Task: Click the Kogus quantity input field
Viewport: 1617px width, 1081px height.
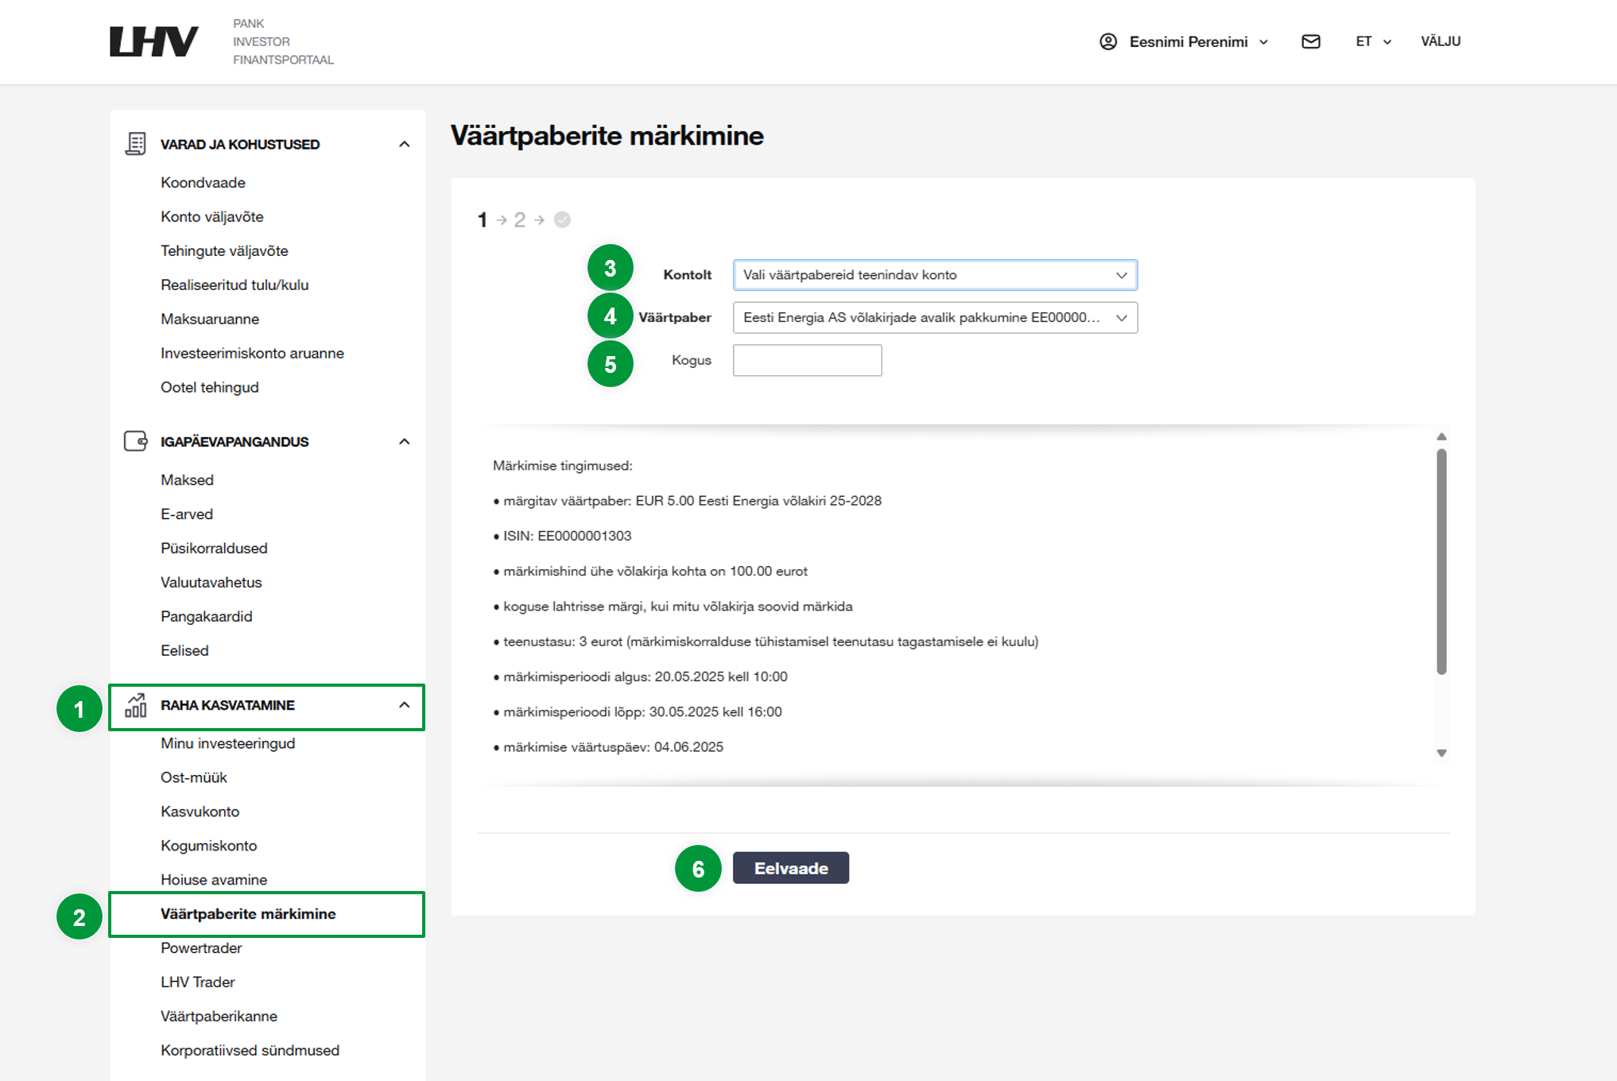Action: pos(807,360)
